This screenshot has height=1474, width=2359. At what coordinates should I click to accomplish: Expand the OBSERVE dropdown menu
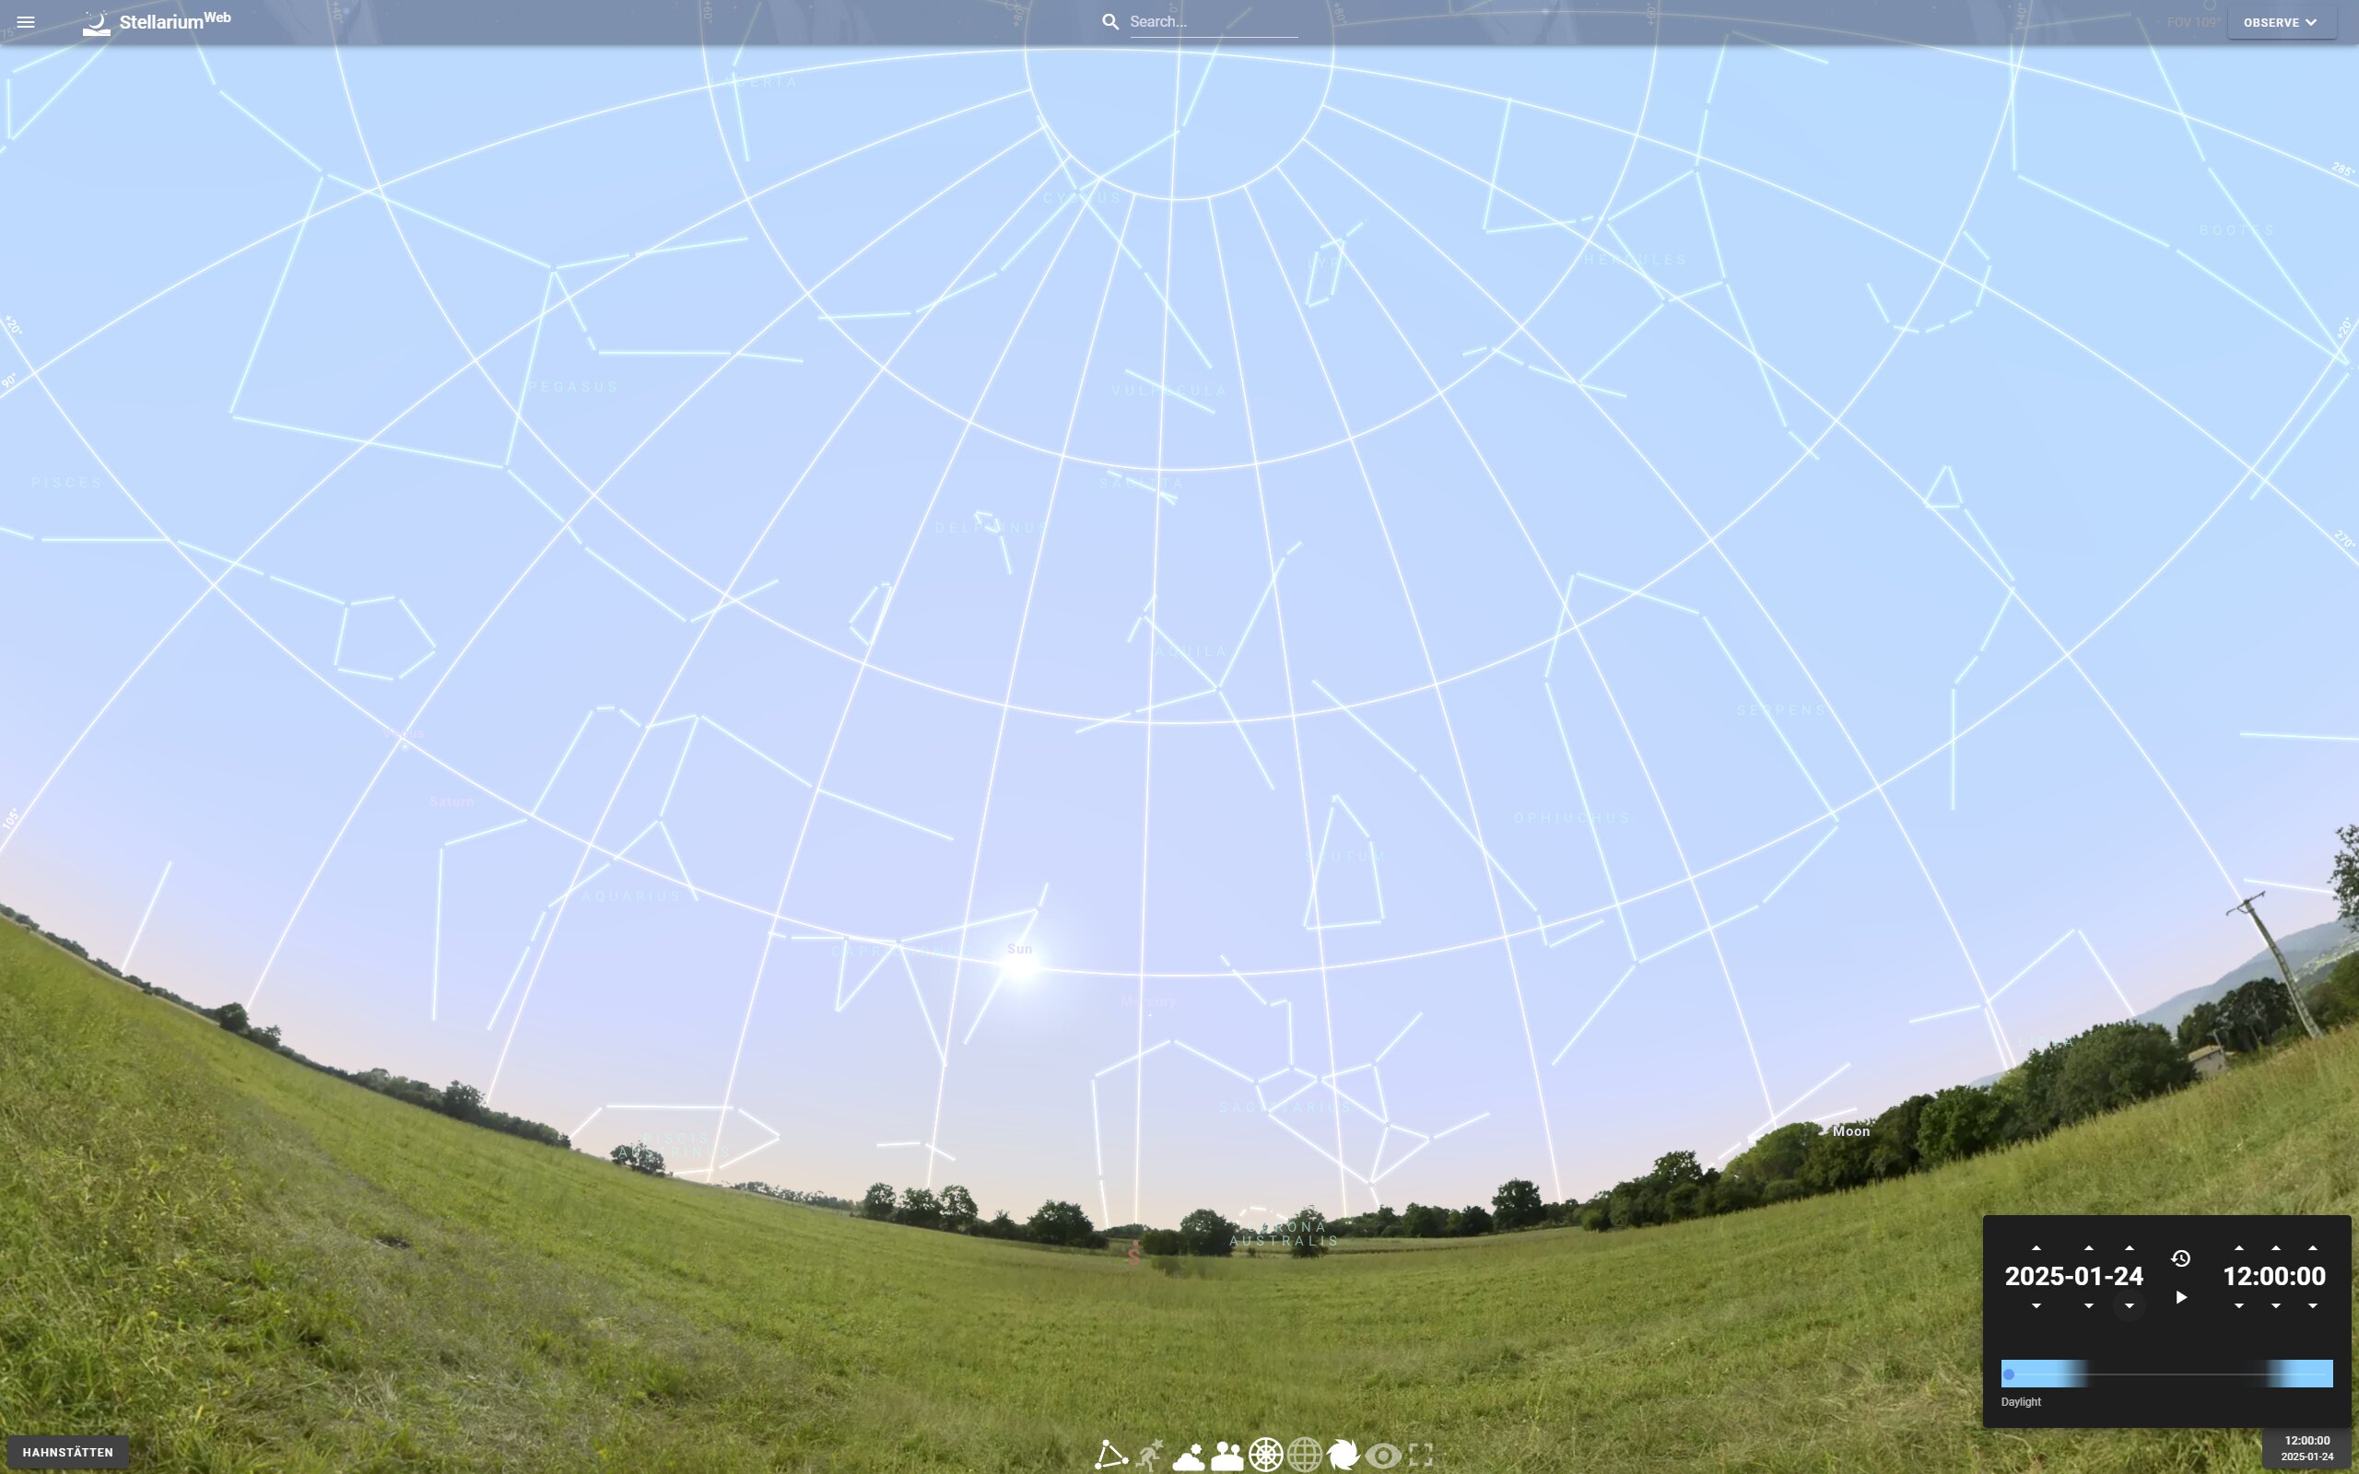tap(2280, 22)
